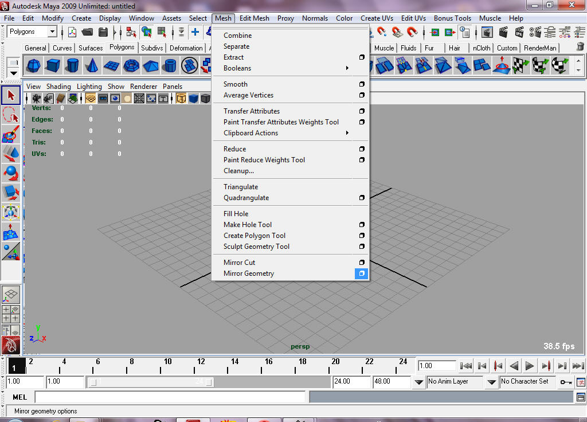Toggle smooth shade all blue cube
587x422 pixels.
pyautogui.click(x=193, y=99)
